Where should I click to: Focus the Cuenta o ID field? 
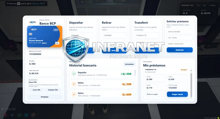coord(147,36)
